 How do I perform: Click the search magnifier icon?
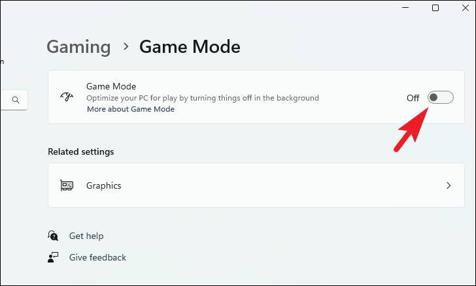16,100
